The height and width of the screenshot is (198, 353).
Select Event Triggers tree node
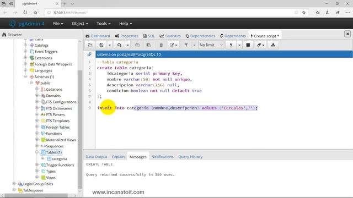tap(46, 52)
